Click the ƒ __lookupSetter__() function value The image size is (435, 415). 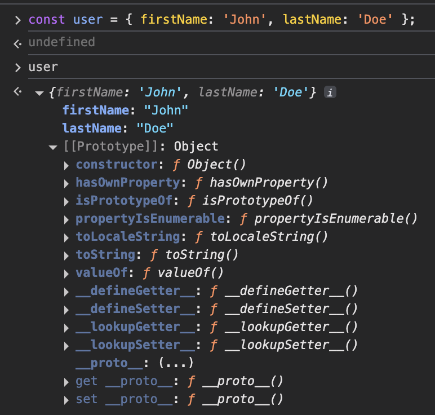(284, 345)
